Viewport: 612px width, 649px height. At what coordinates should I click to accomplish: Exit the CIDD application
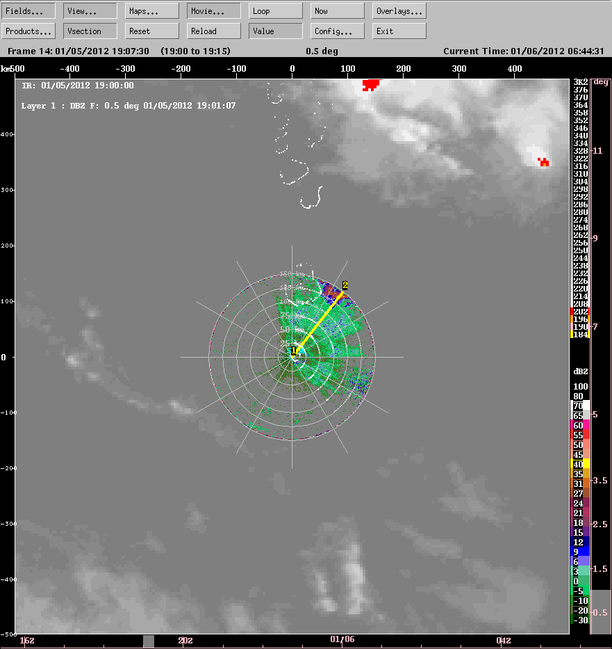399,31
